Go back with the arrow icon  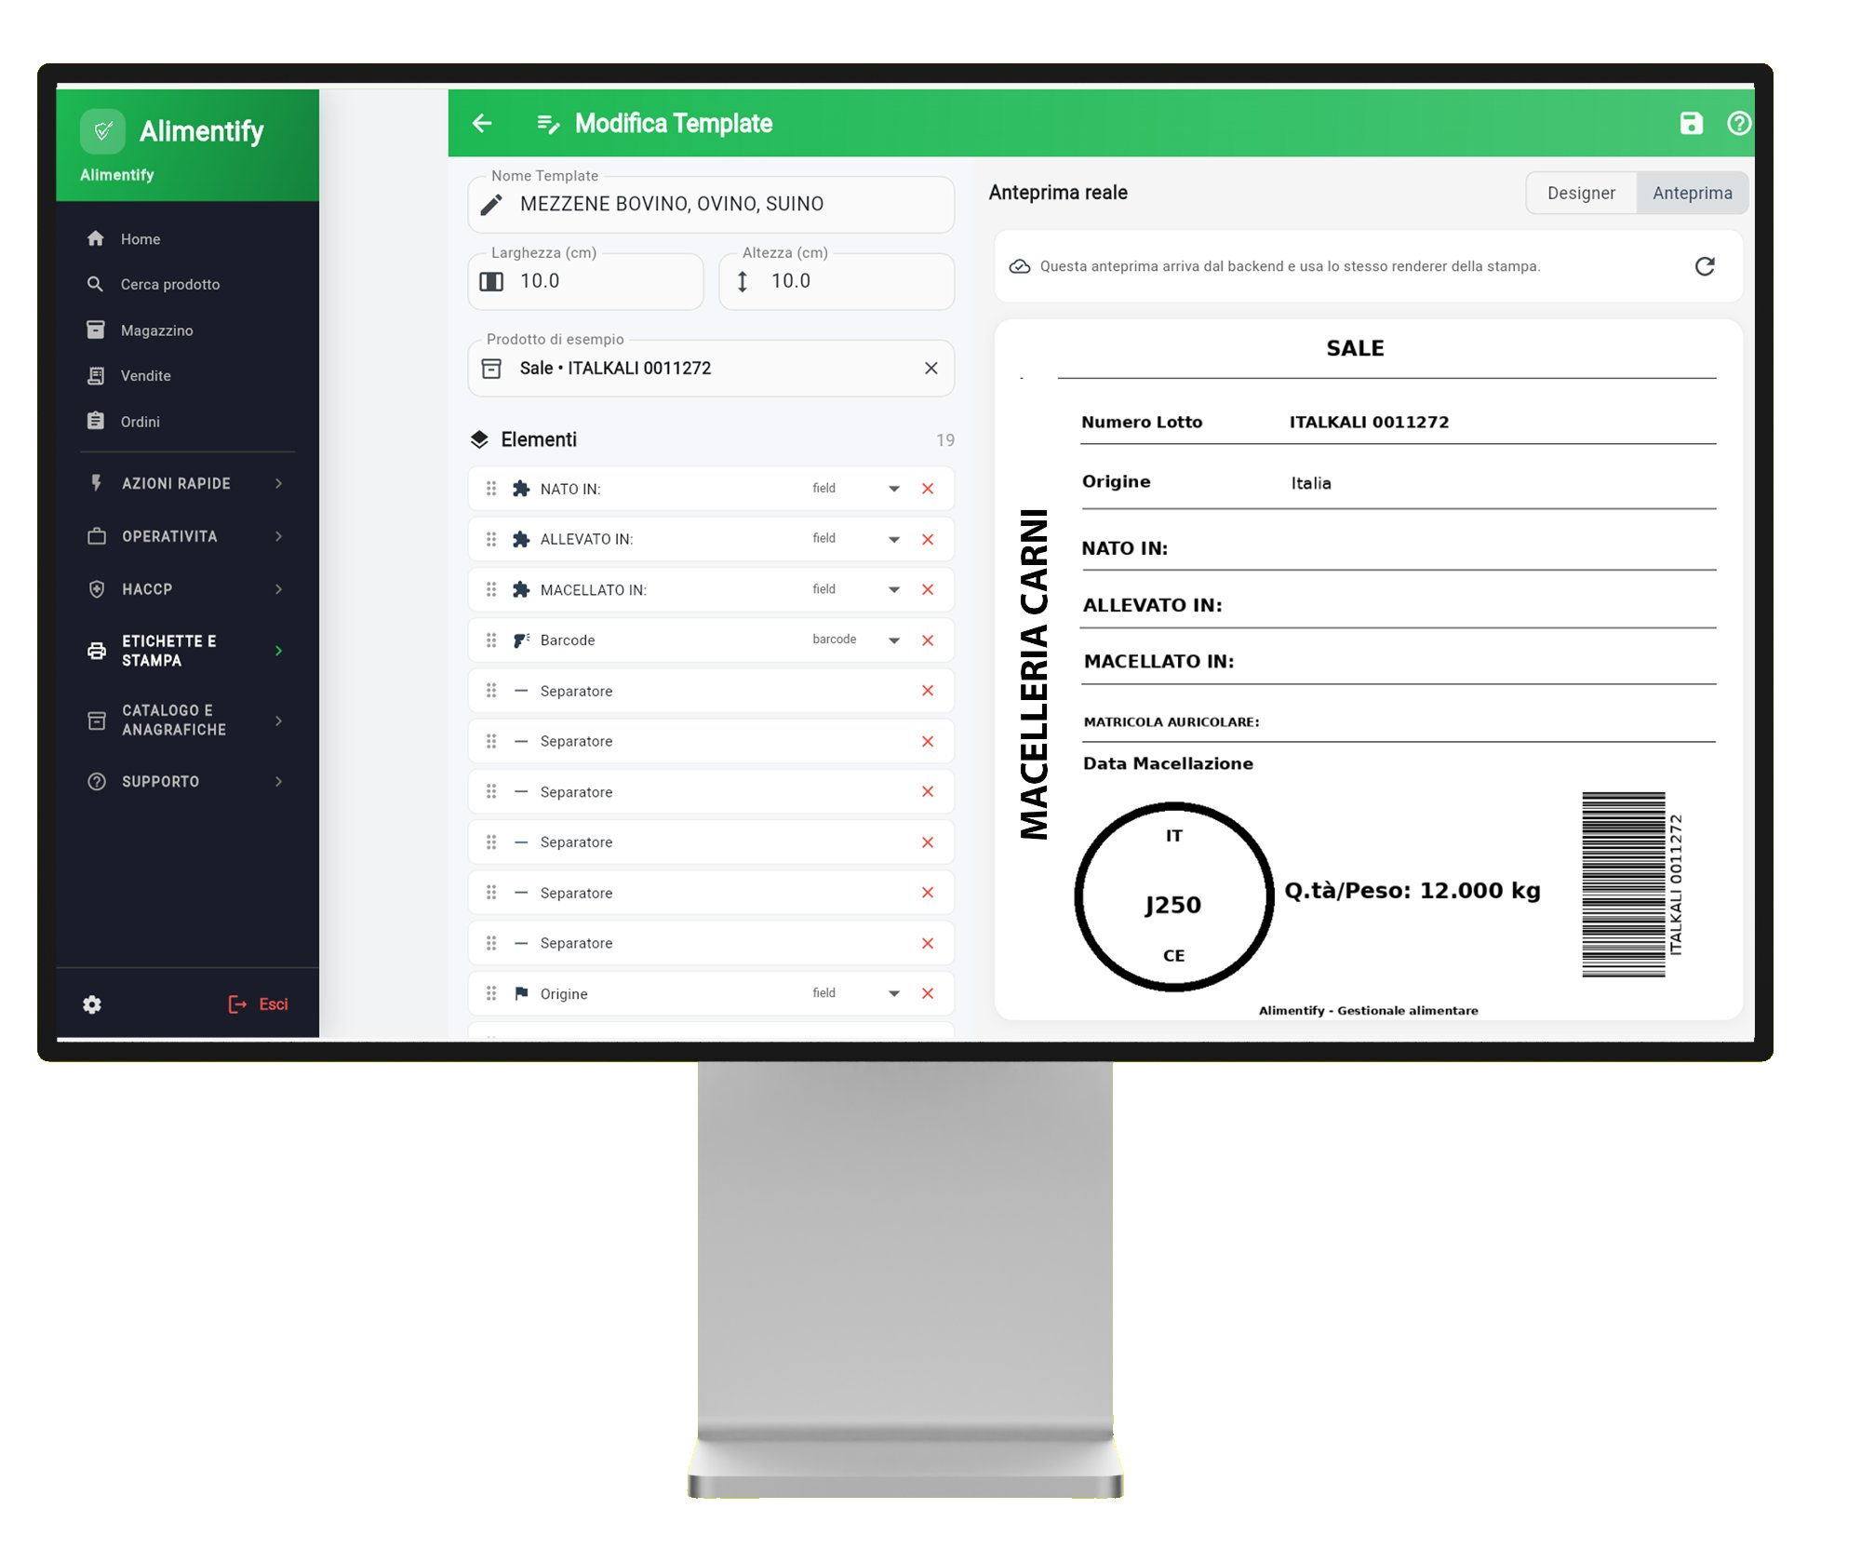pyautogui.click(x=482, y=123)
